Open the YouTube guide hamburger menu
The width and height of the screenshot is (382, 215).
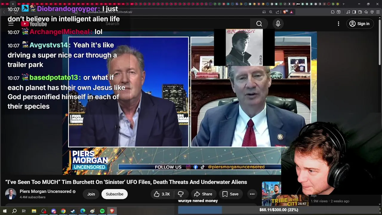11,24
